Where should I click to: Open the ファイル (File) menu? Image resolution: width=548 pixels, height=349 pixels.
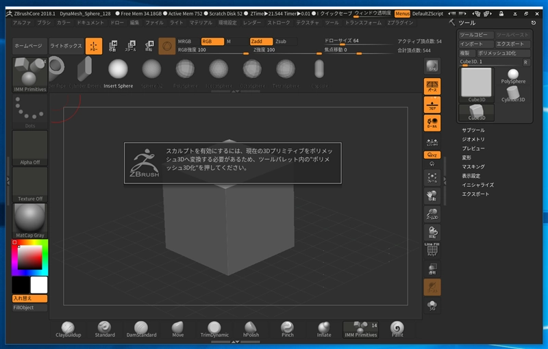click(x=154, y=23)
